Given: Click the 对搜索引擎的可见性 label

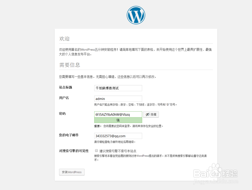Looking at the screenshot, I should [x=74, y=151].
